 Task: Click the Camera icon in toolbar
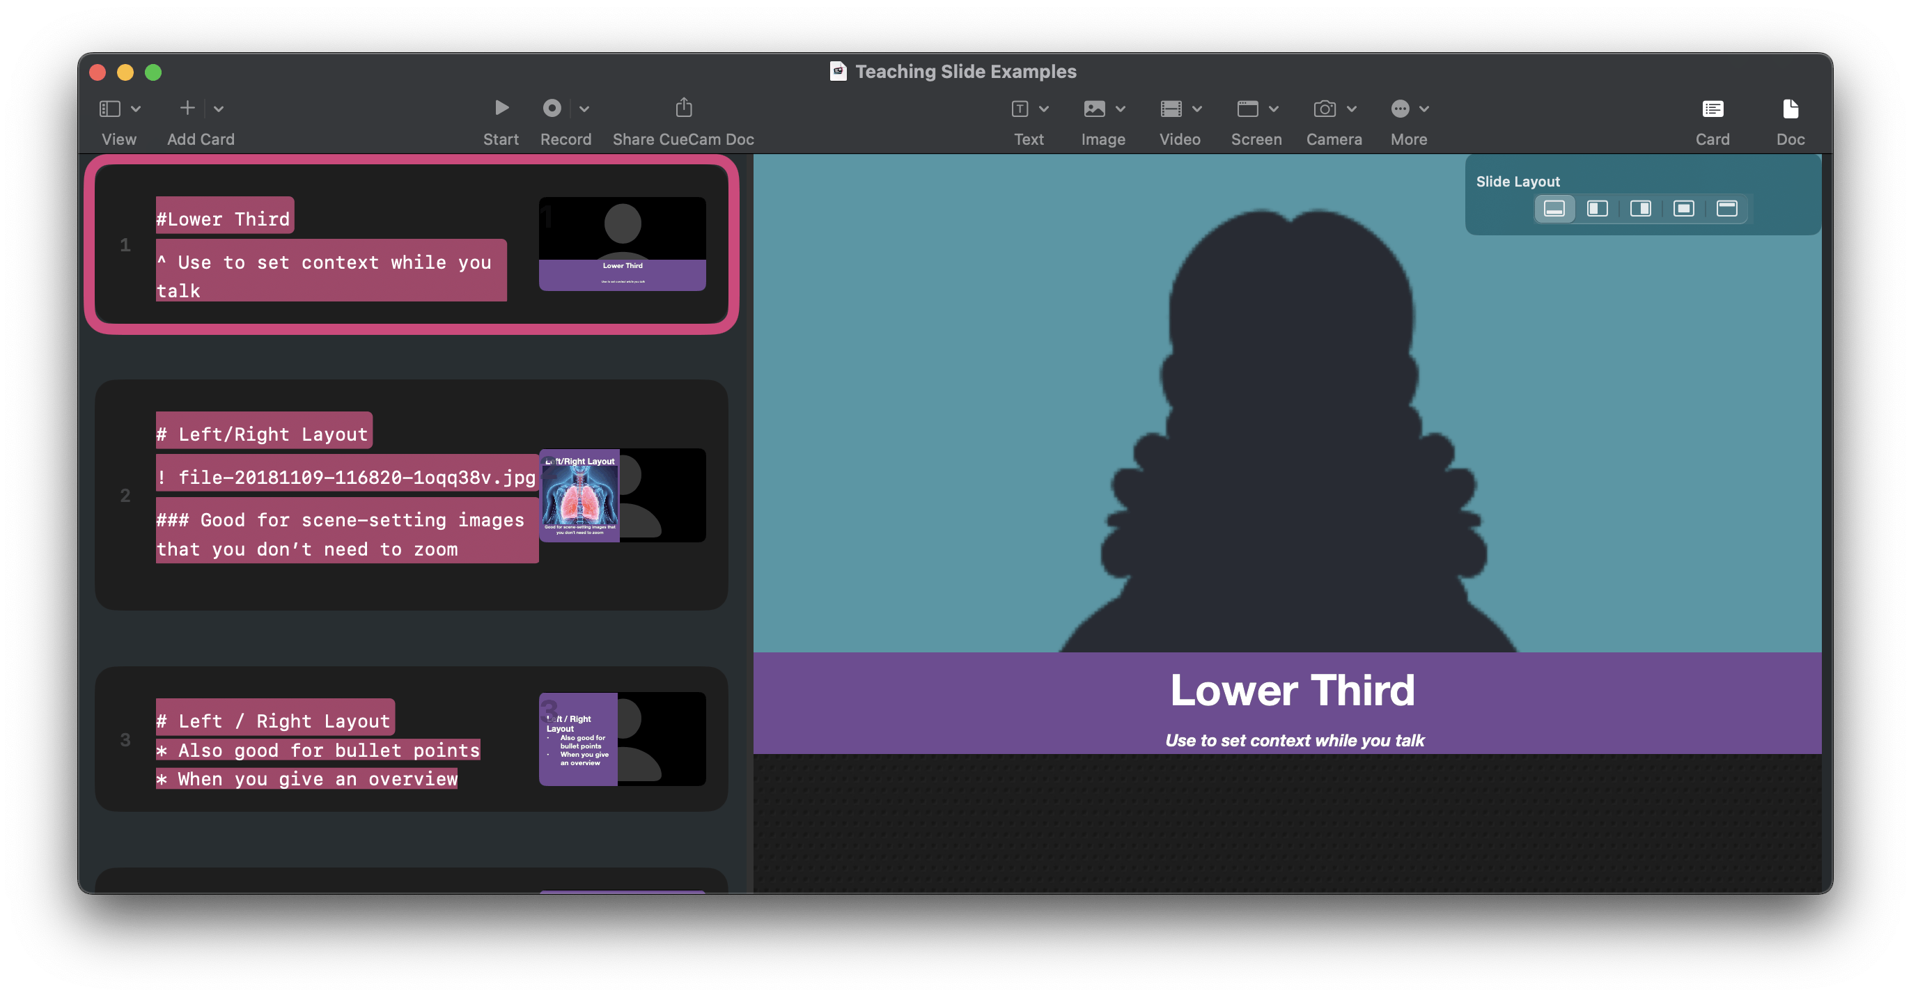pos(1325,109)
